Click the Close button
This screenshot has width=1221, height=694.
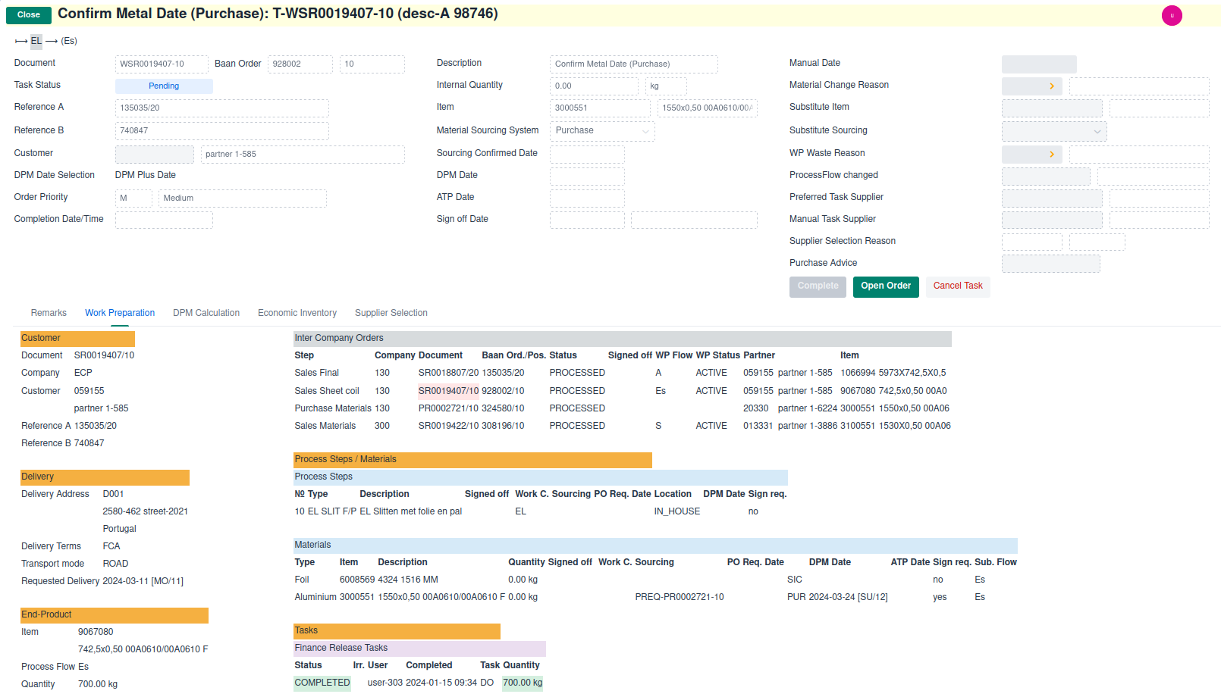click(29, 15)
